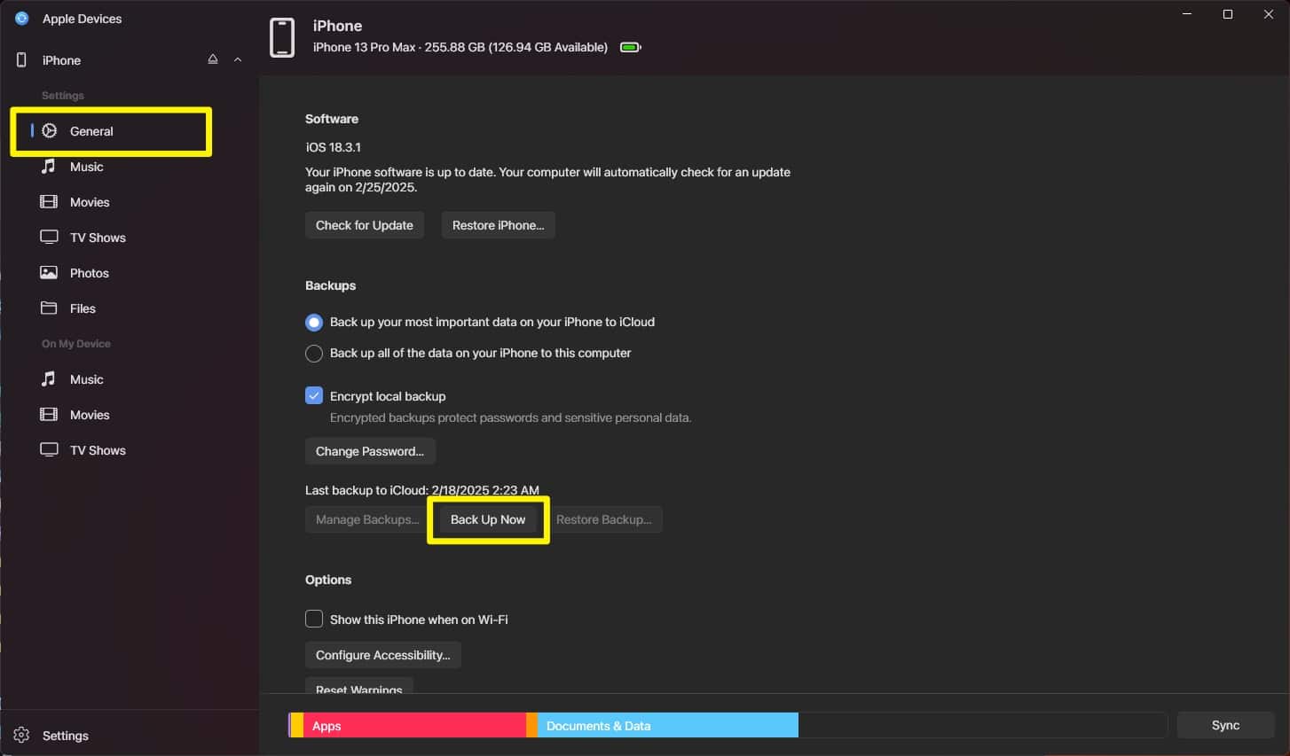Click the software up to date message
Image resolution: width=1290 pixels, height=756 pixels.
coord(547,180)
